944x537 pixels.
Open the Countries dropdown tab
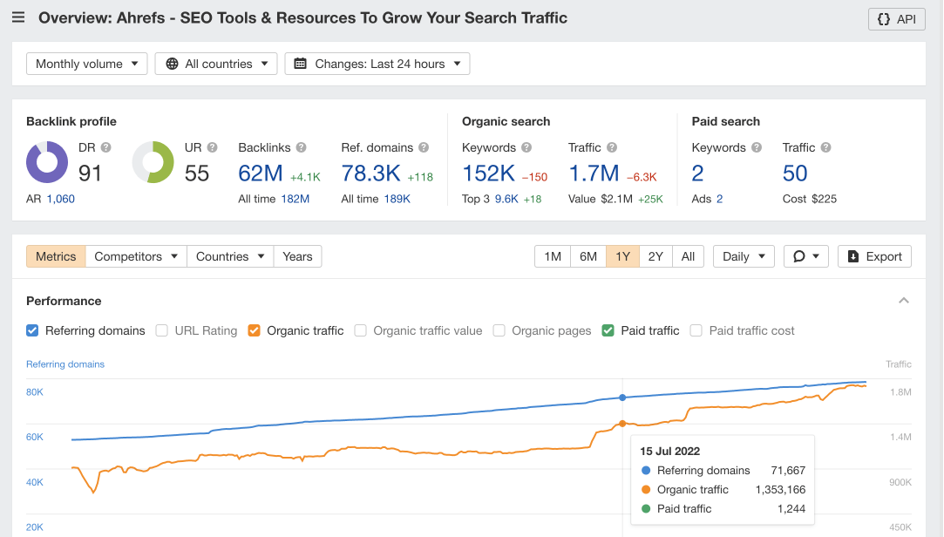click(x=230, y=256)
